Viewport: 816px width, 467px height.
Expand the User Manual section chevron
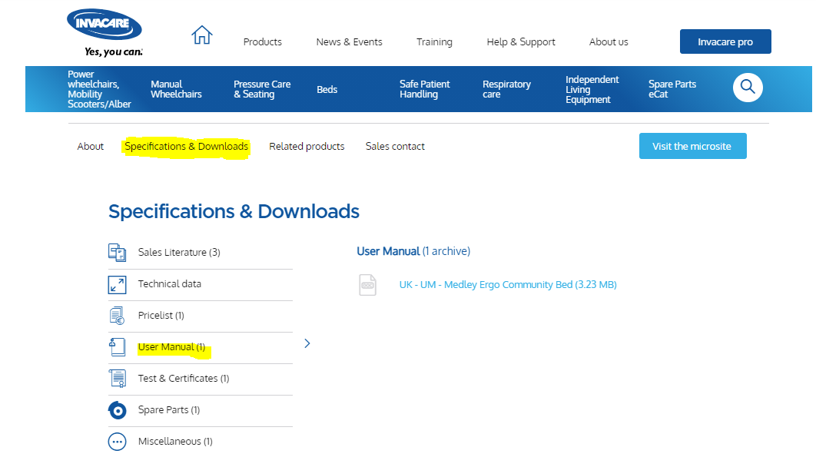307,343
